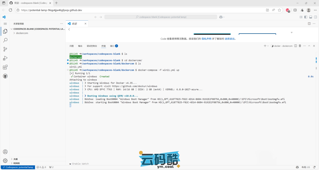Open Source Control view in activity bar
This screenshot has width=319, height=170.
(x=5, y=49)
